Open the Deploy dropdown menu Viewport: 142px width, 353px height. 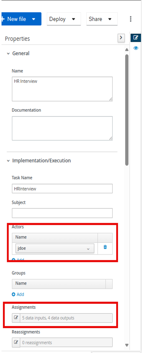(x=64, y=19)
